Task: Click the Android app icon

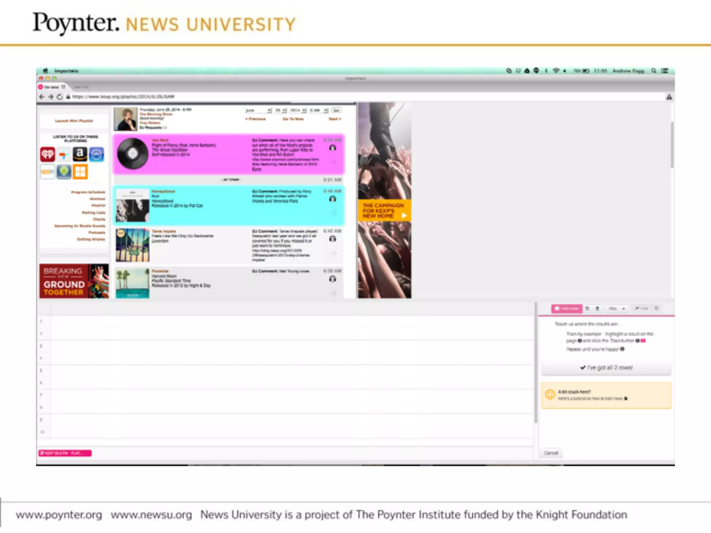Action: [64, 171]
